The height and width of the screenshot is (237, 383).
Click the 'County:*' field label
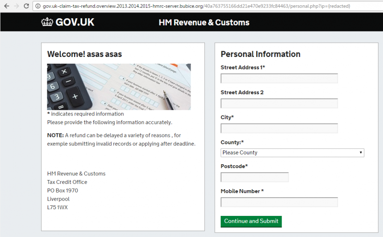point(232,143)
